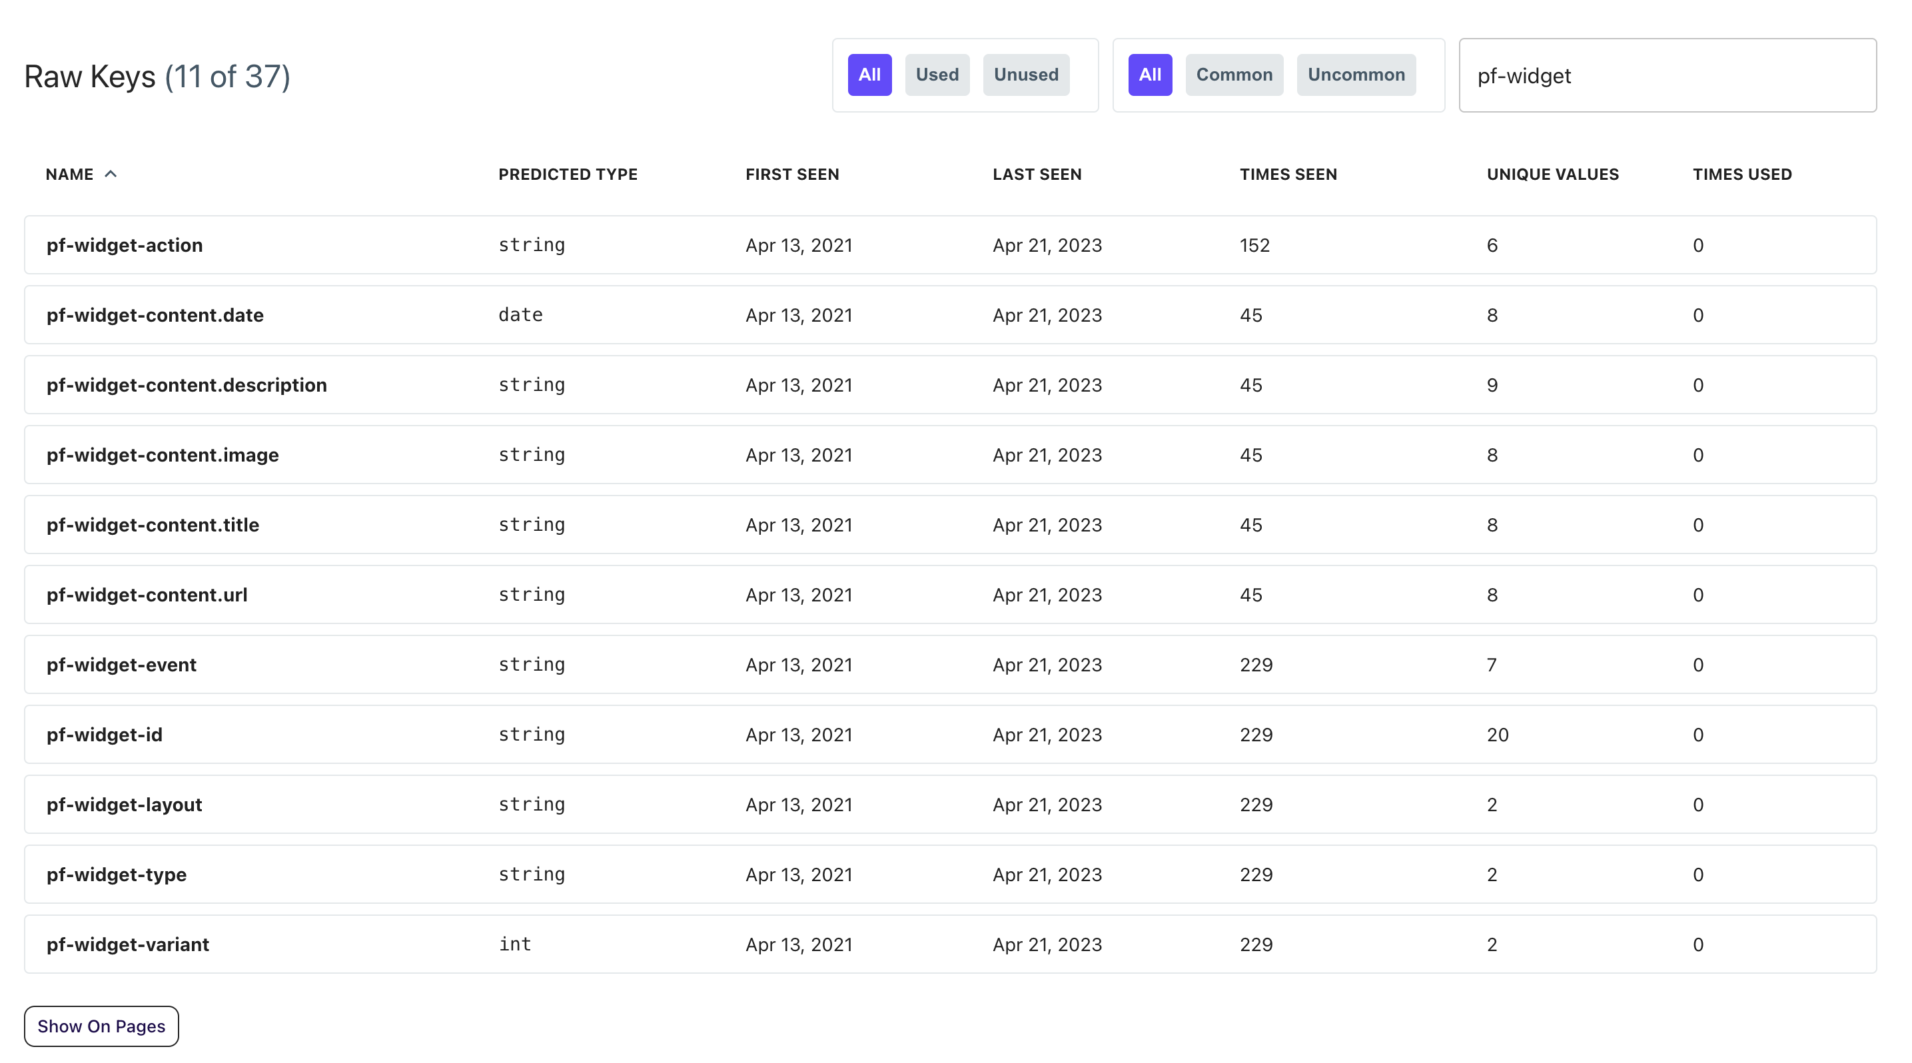Image resolution: width=1912 pixels, height=1063 pixels.
Task: Sort by LAST SEEN column header
Action: point(1037,175)
